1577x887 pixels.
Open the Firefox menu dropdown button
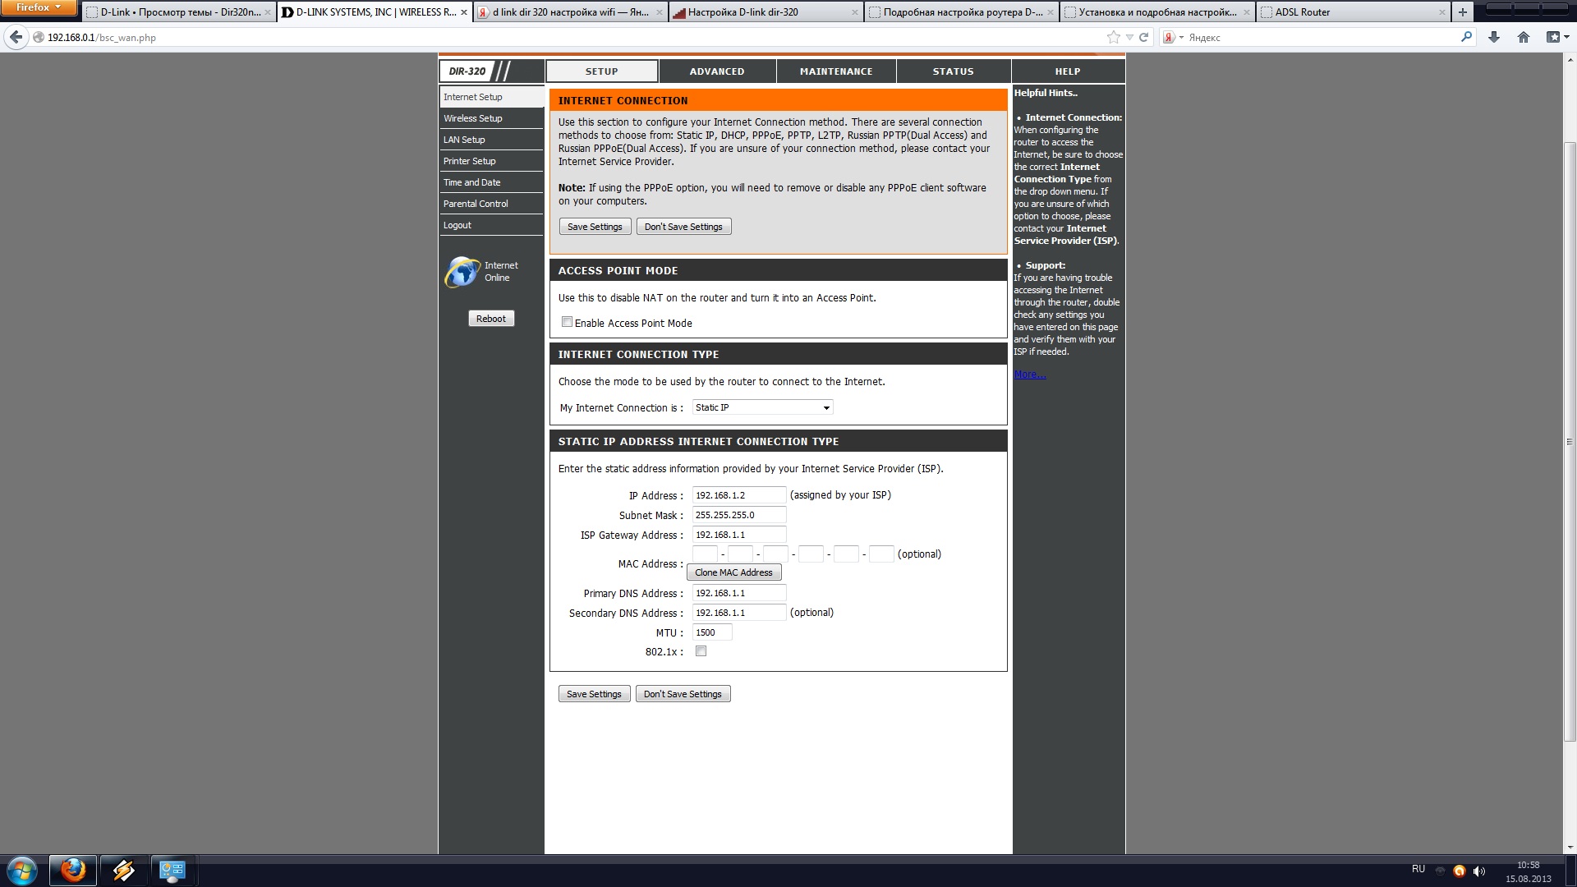click(x=39, y=7)
